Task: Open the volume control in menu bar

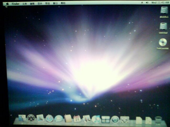Action: pos(147,3)
